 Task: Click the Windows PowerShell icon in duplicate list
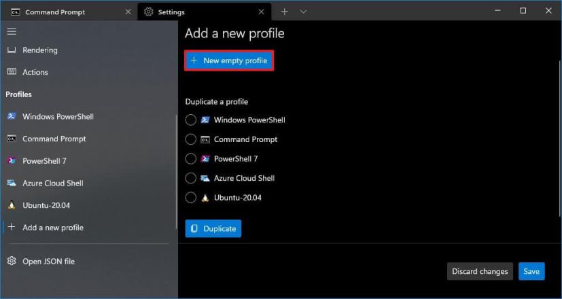pos(205,120)
